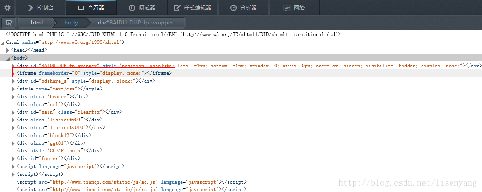This screenshot has height=192, width=482.
Task: Expand the style text/css node arrow
Action: click(13, 89)
